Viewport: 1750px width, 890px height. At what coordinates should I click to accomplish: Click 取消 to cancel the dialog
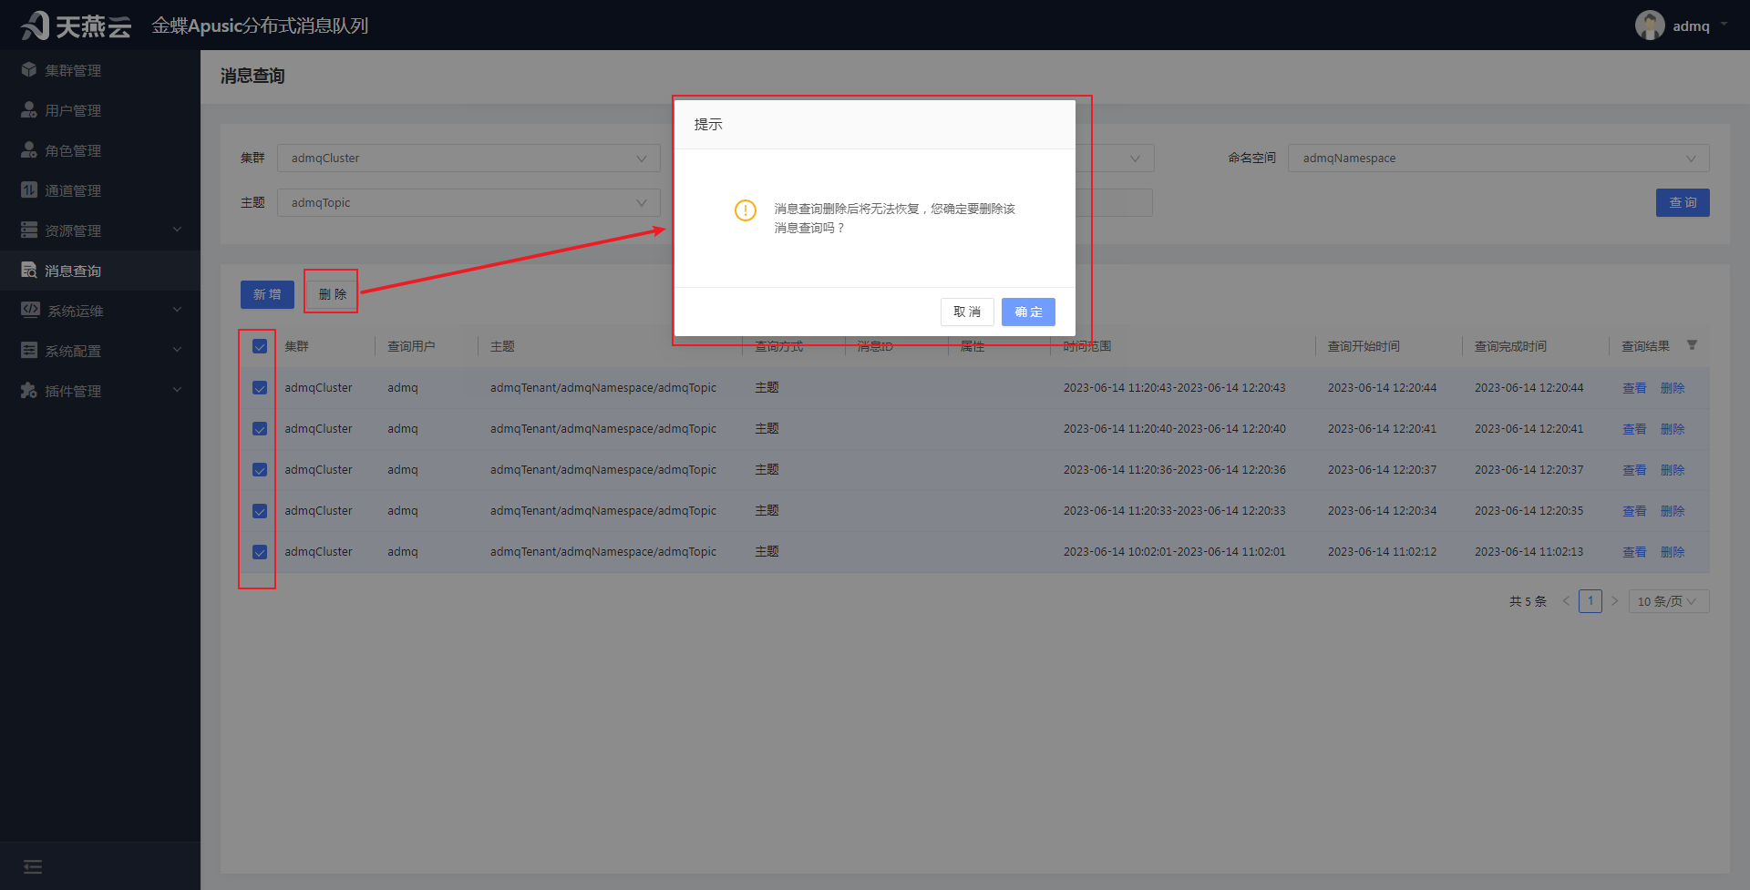click(x=967, y=312)
